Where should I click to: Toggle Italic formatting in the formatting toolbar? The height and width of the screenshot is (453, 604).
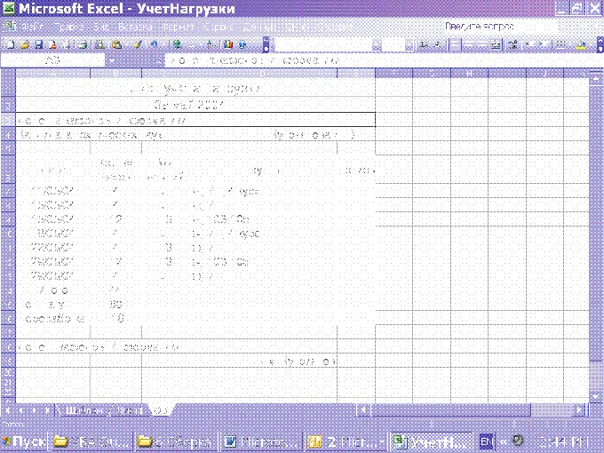pos(438,45)
